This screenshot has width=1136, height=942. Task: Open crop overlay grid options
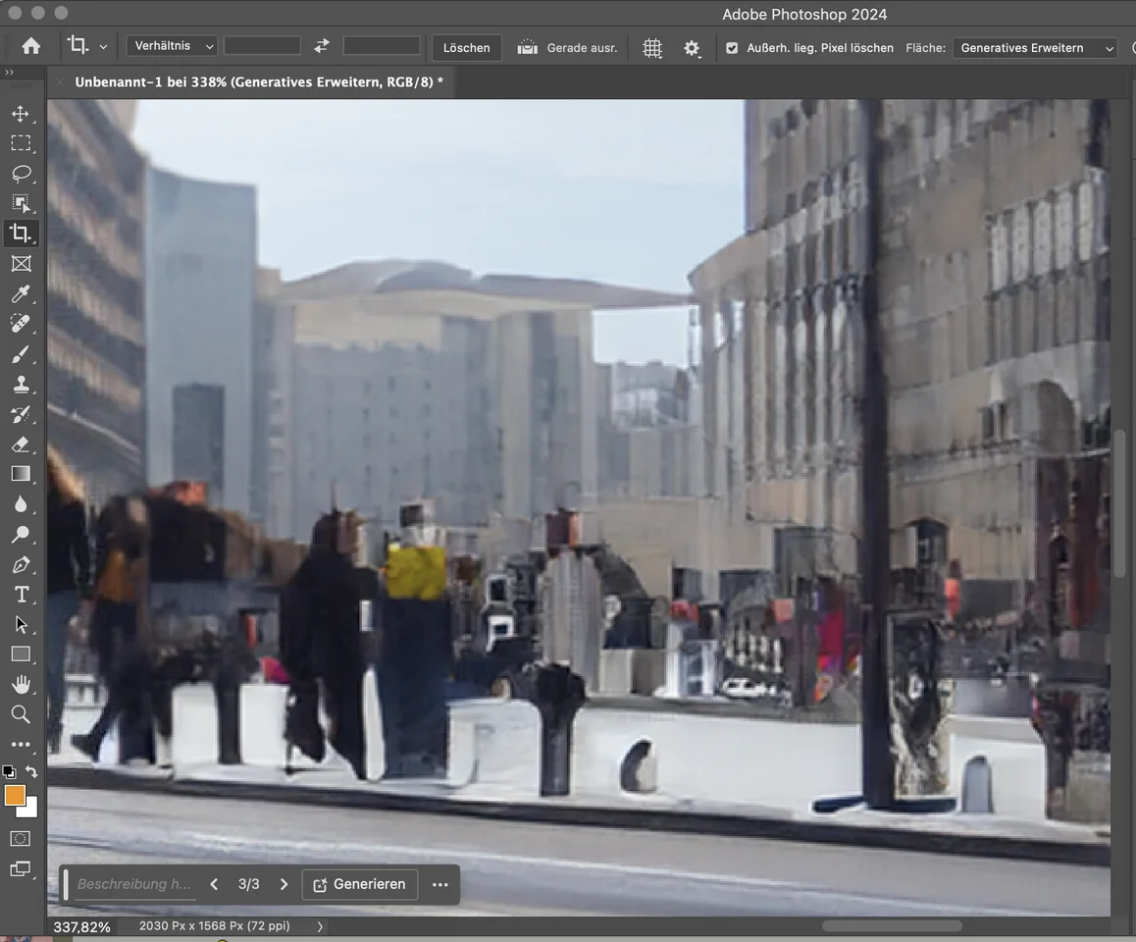(652, 48)
